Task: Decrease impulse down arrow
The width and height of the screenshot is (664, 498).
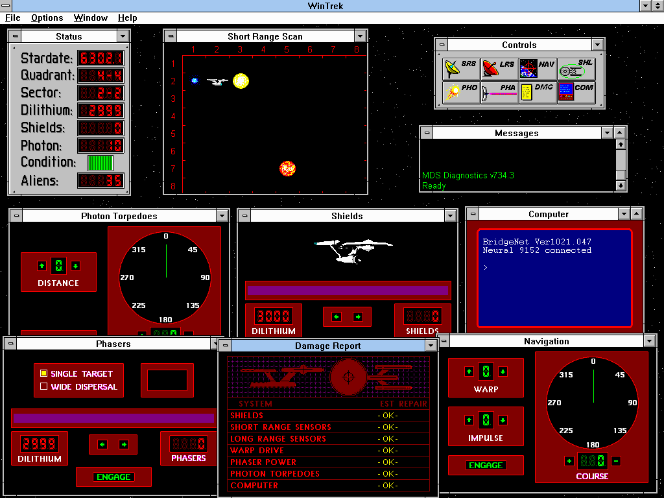Action: tap(503, 420)
